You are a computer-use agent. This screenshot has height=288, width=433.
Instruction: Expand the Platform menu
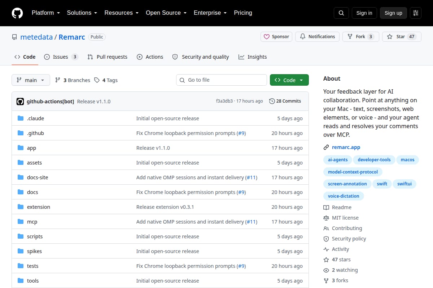45,13
